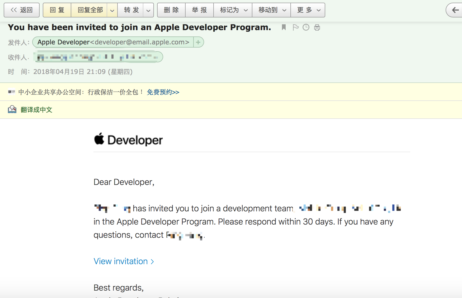Click the bookmark icon beside the subject

(284, 27)
